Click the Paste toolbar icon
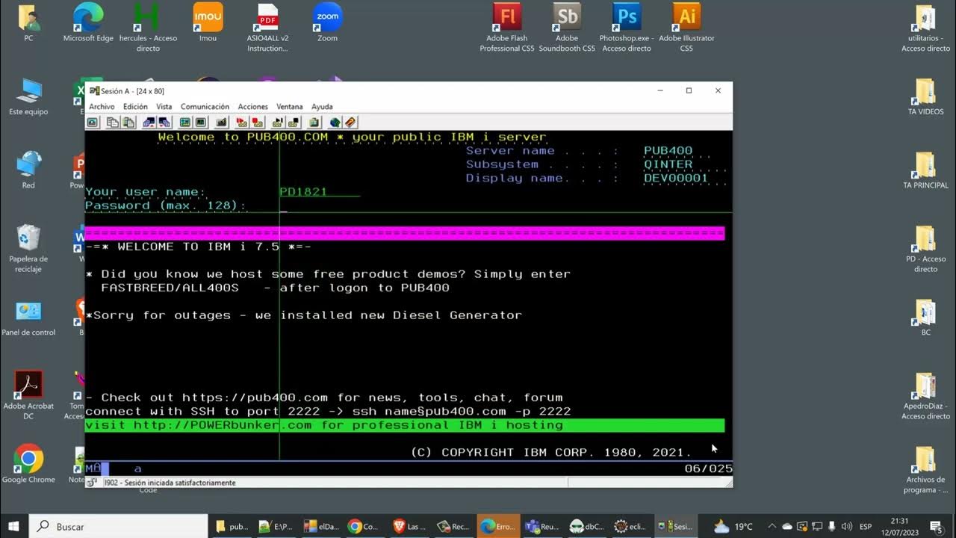The image size is (956, 538). coord(128,123)
